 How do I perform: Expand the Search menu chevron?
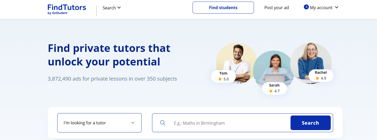click(119, 8)
